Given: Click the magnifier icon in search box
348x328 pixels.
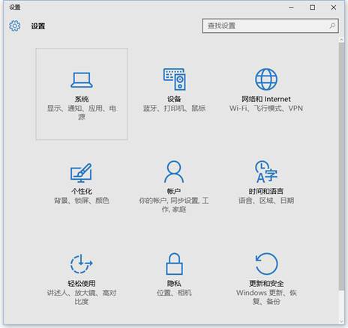Looking at the screenshot, I should (332, 25).
